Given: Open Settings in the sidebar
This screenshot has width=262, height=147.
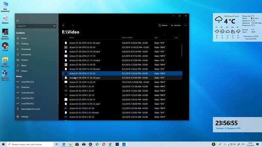Looking at the screenshot, I should [25, 117].
